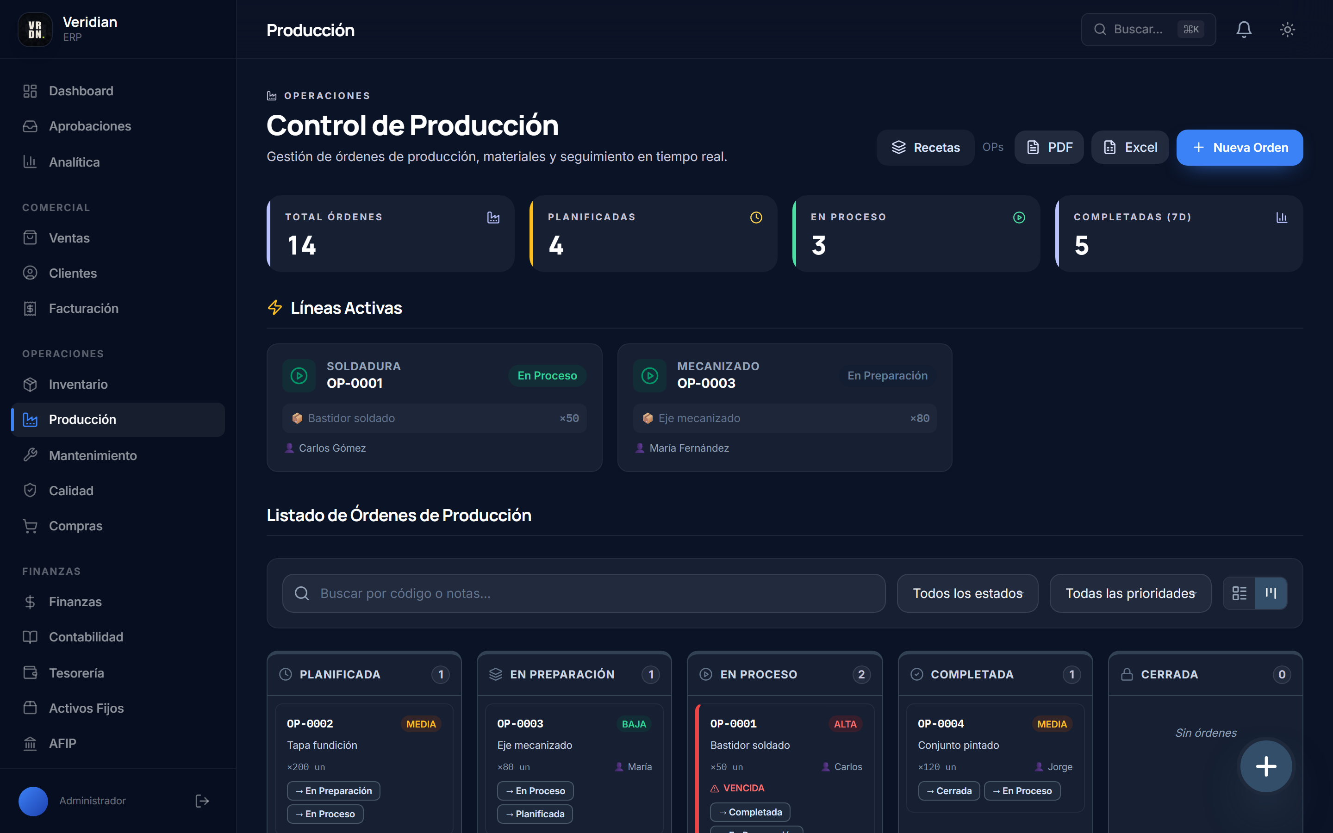1333x833 pixels.
Task: Create a new order with Nueva Orden
Action: (1240, 148)
